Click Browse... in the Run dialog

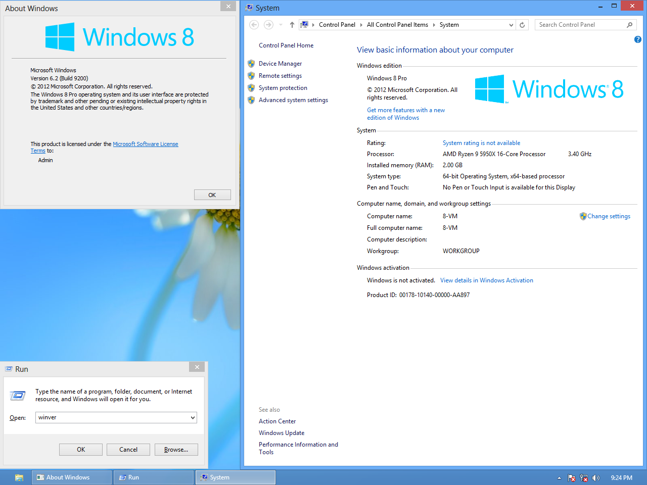point(176,450)
